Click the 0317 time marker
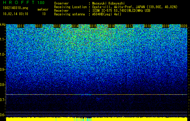 coord(129,26)
